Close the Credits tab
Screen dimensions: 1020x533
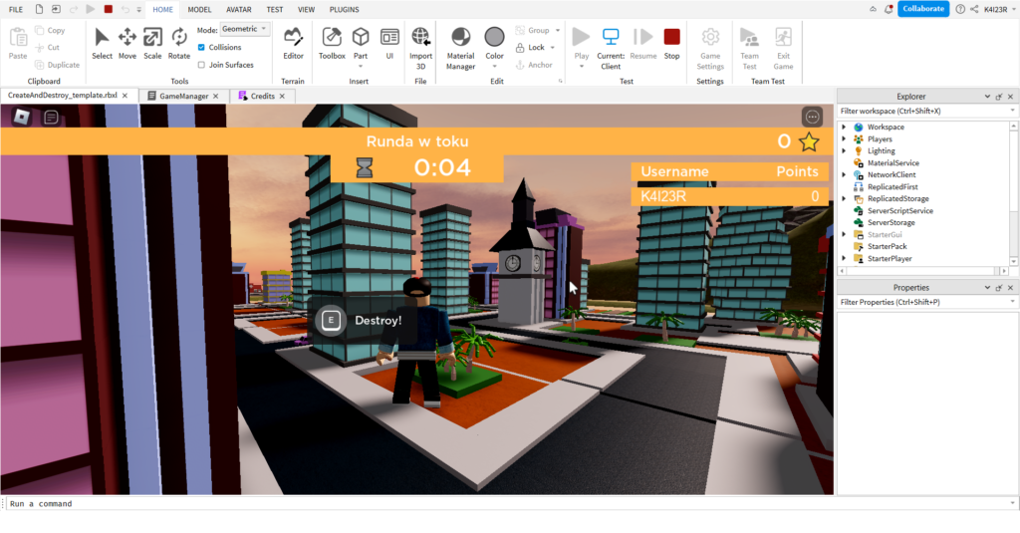(x=282, y=96)
